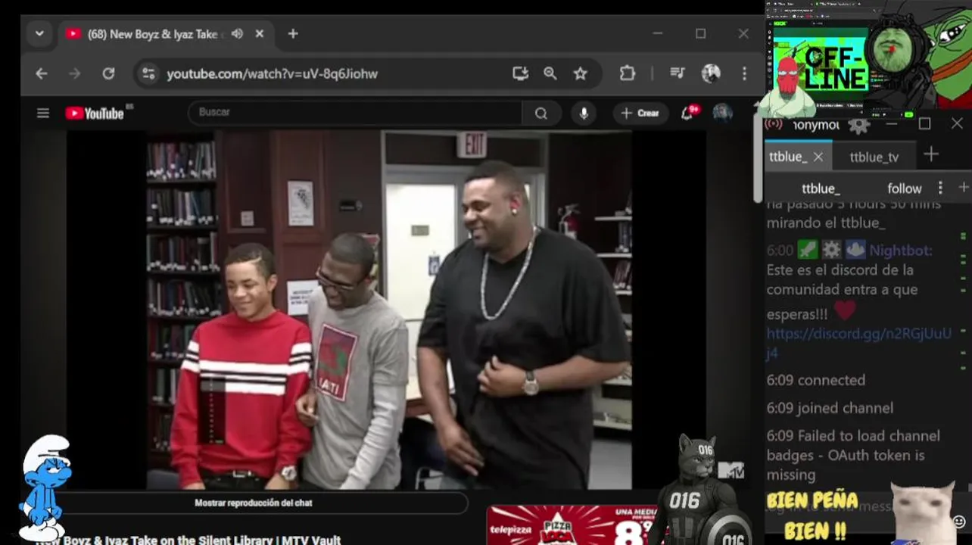The width and height of the screenshot is (972, 545).
Task: Click the OFF-LINE stream thumbnail
Action: click(x=819, y=68)
